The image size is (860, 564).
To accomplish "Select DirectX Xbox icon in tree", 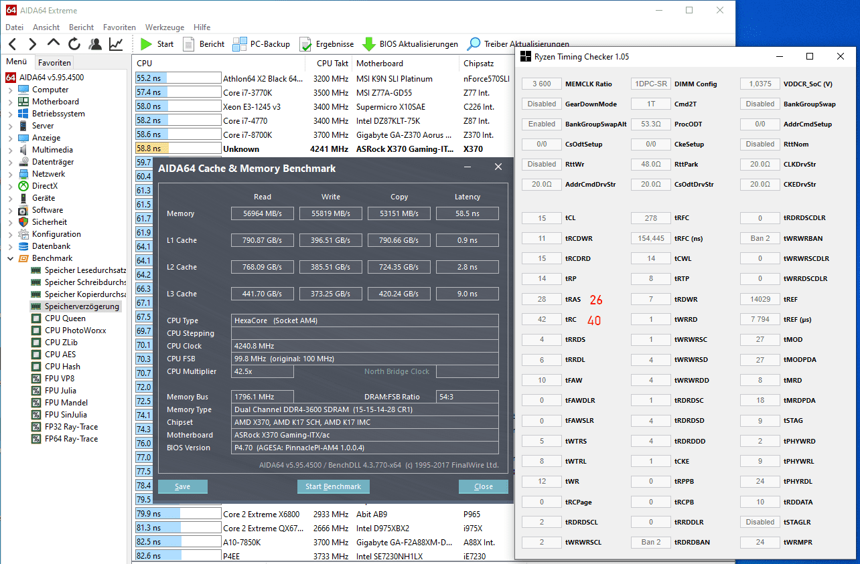I will coord(24,186).
